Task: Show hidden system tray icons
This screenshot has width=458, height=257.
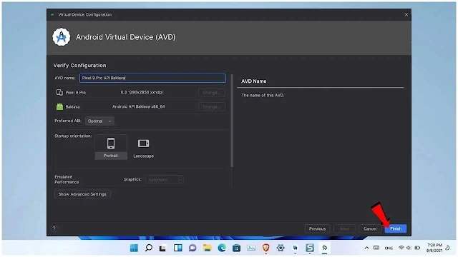Action: point(366,248)
